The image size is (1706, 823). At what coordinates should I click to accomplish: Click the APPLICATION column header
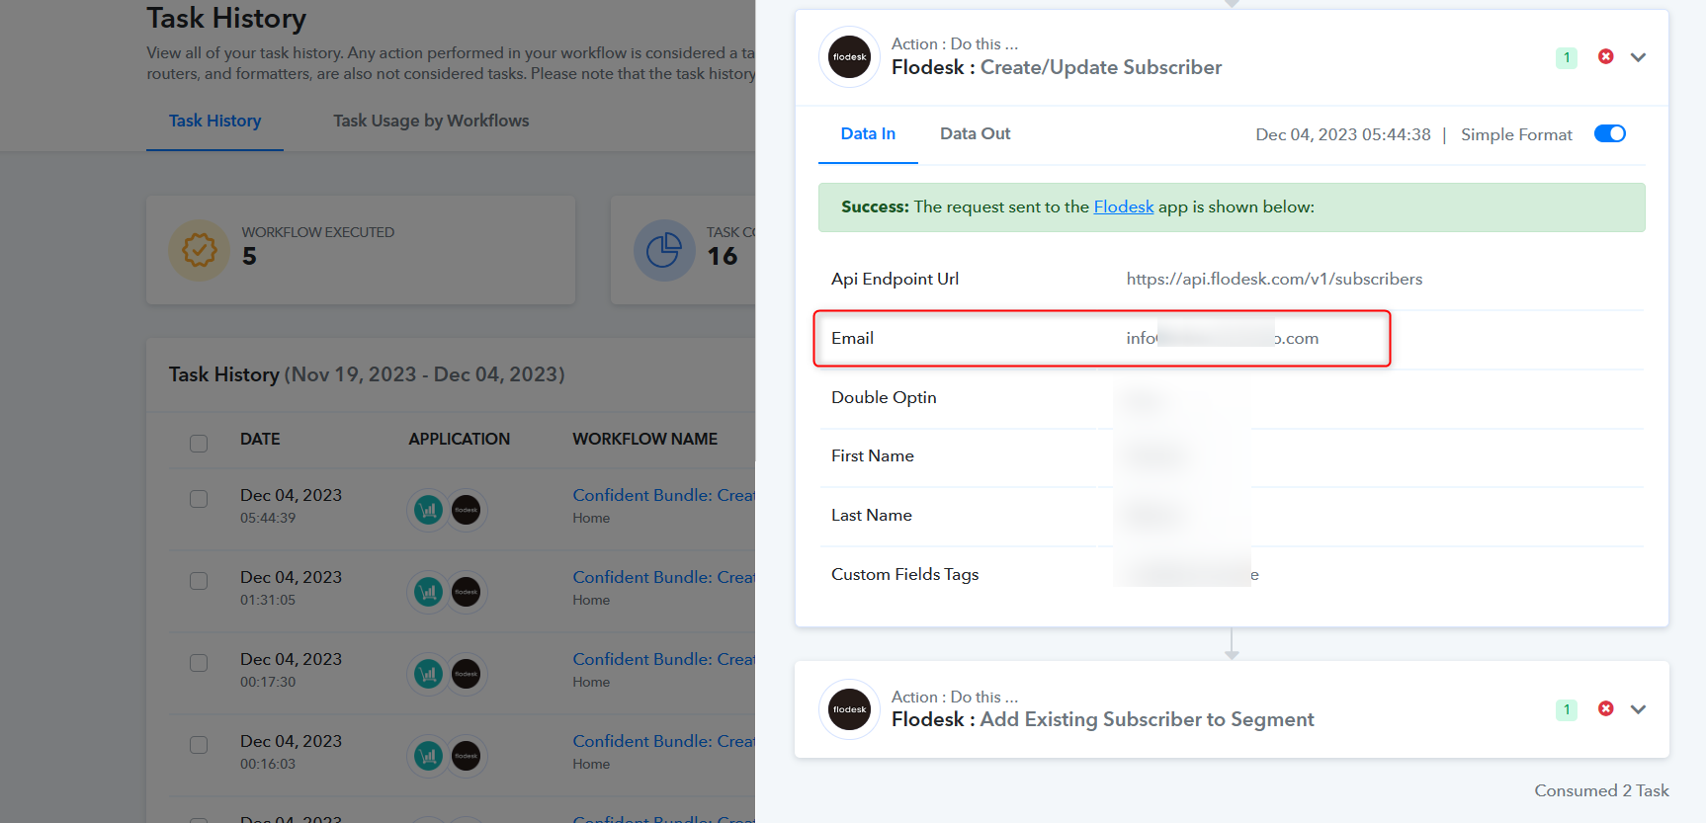460,439
